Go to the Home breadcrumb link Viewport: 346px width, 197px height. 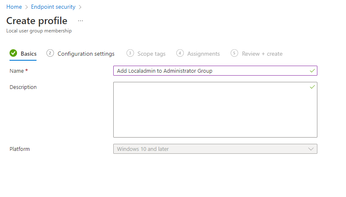[x=14, y=7]
